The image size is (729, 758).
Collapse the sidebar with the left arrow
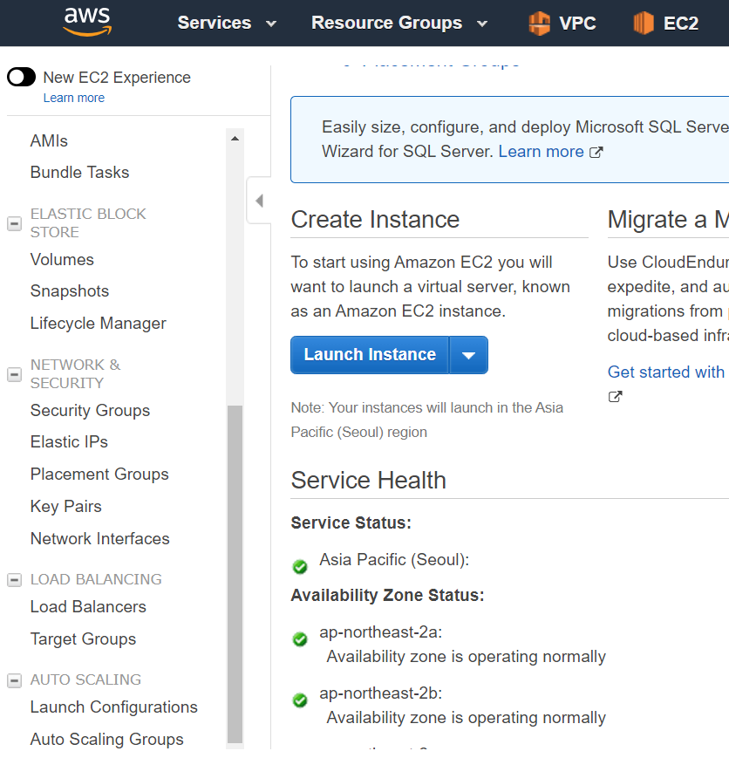click(x=259, y=201)
